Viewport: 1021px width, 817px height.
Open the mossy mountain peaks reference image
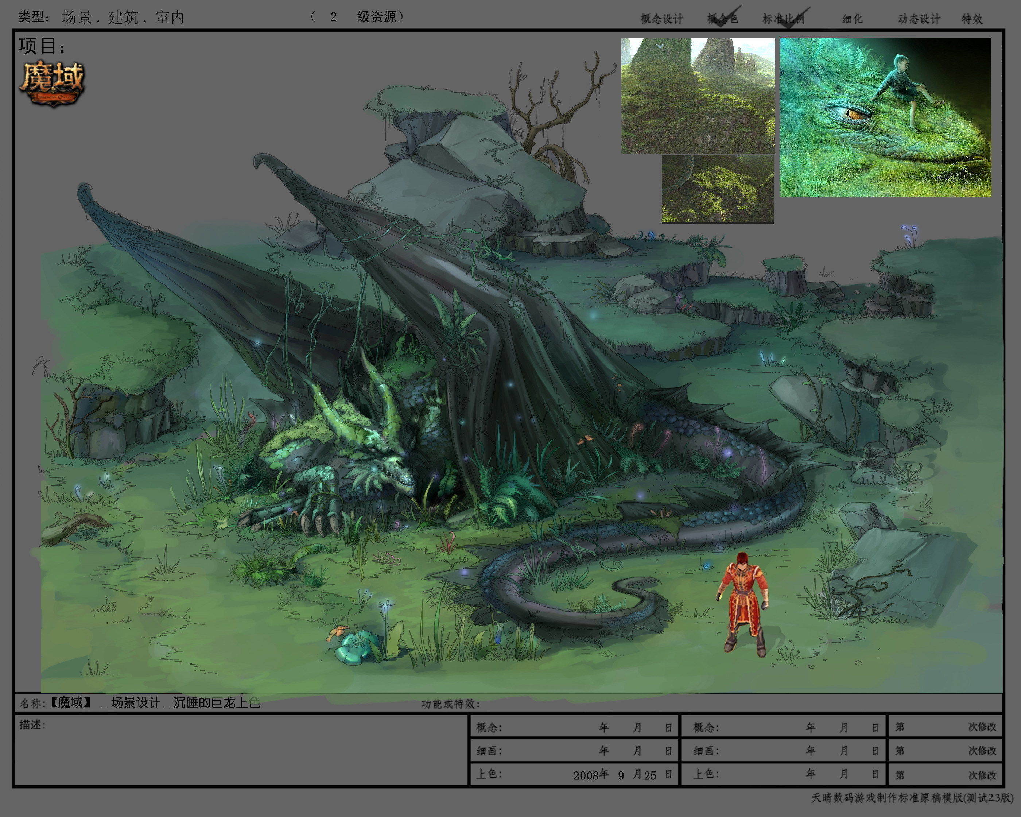point(698,96)
